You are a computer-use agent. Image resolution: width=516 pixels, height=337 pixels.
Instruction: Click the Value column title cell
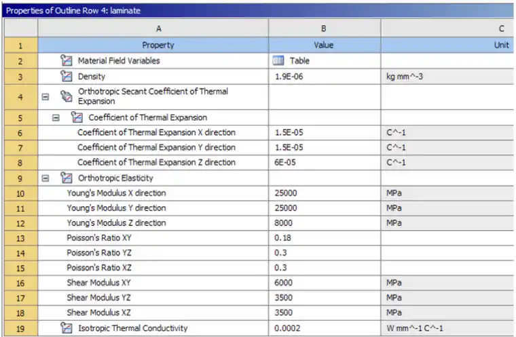(x=325, y=45)
